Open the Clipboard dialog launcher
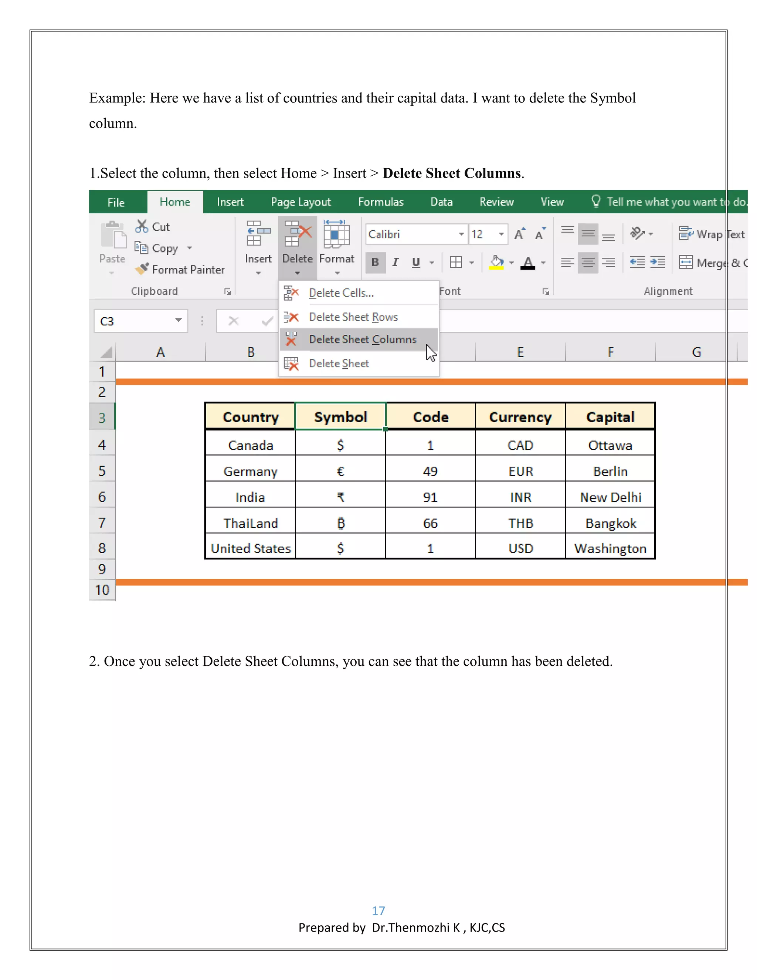757x980 pixels. (228, 292)
